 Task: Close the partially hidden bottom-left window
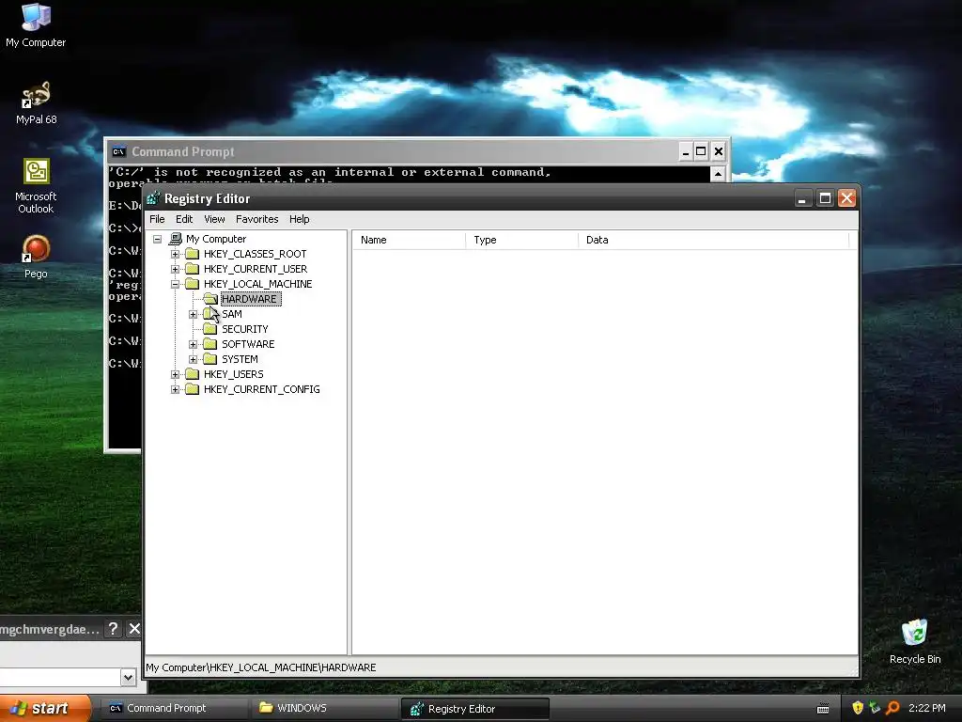pyautogui.click(x=134, y=629)
